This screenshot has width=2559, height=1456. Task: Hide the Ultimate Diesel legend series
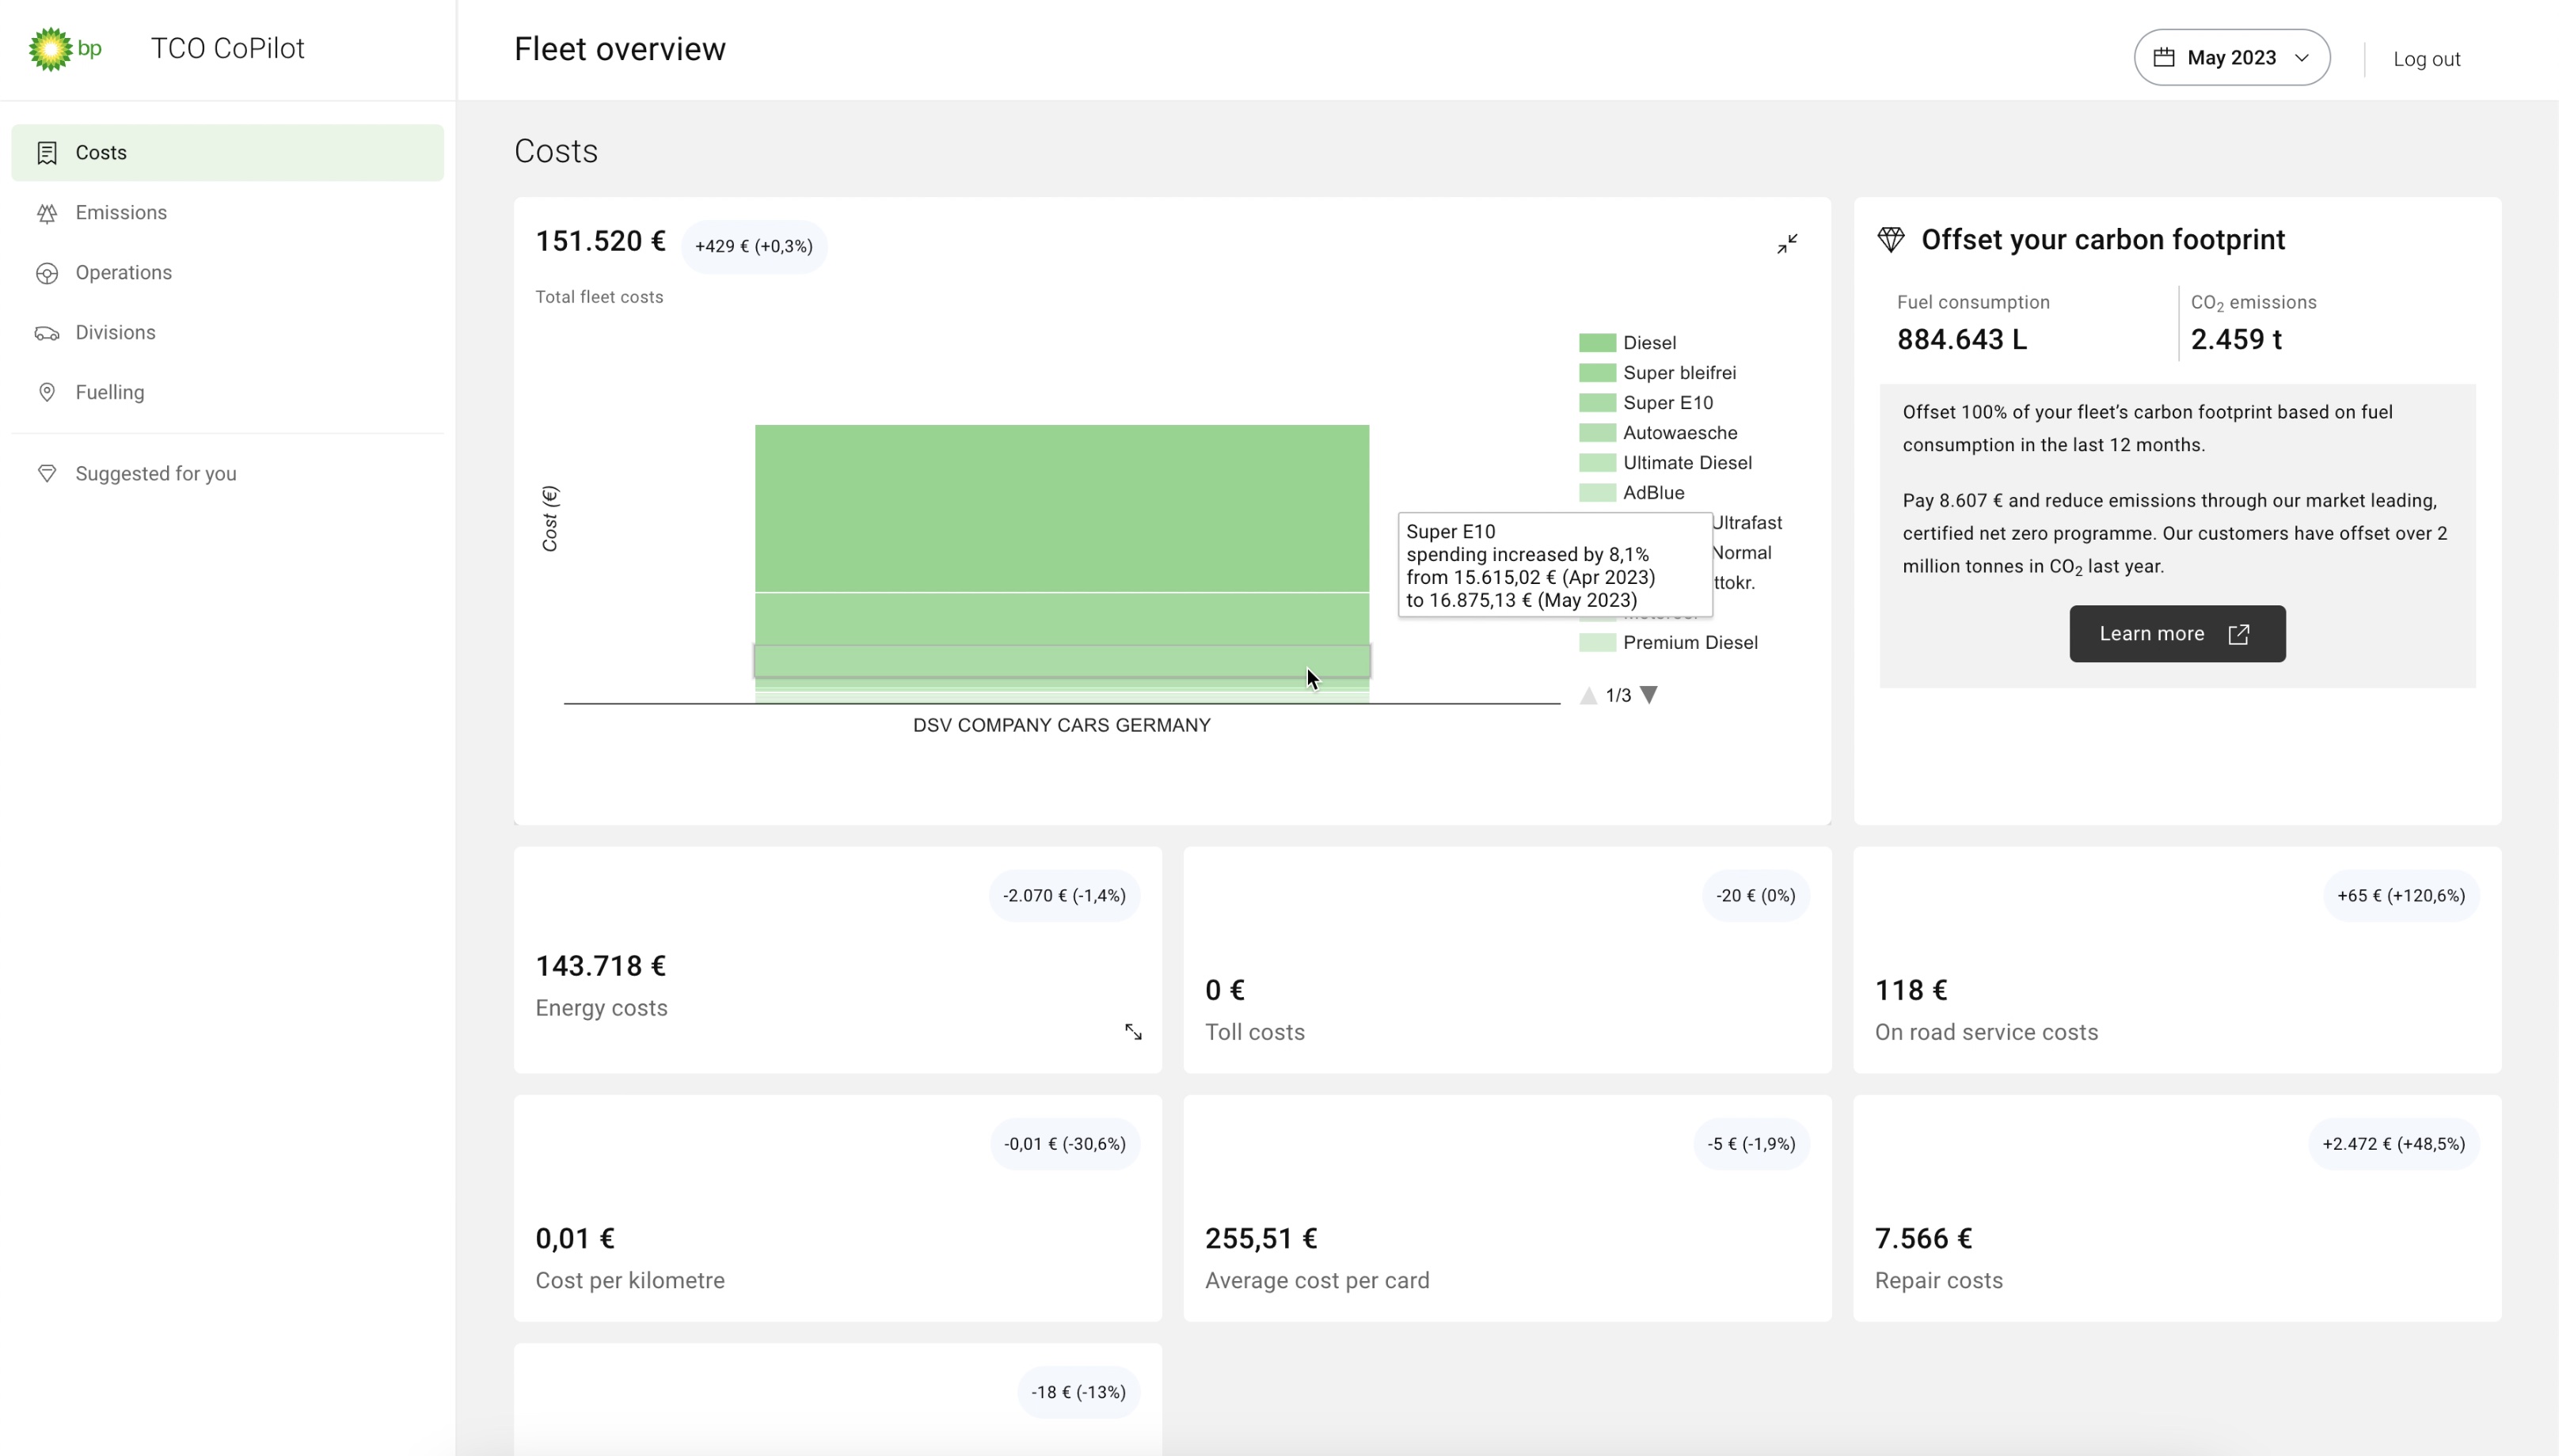(x=1686, y=463)
